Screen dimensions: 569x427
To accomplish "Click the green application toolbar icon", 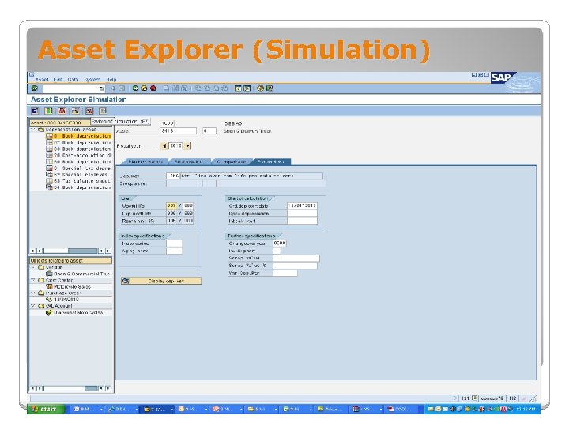I will [x=48, y=111].
